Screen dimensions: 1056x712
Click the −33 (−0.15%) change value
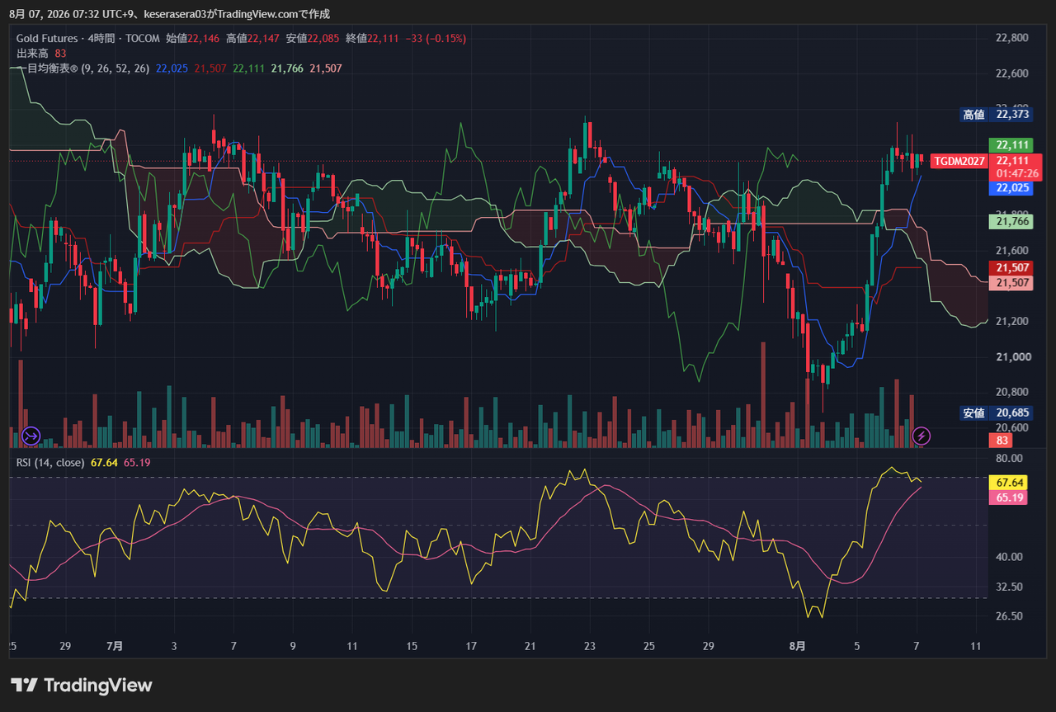click(436, 39)
